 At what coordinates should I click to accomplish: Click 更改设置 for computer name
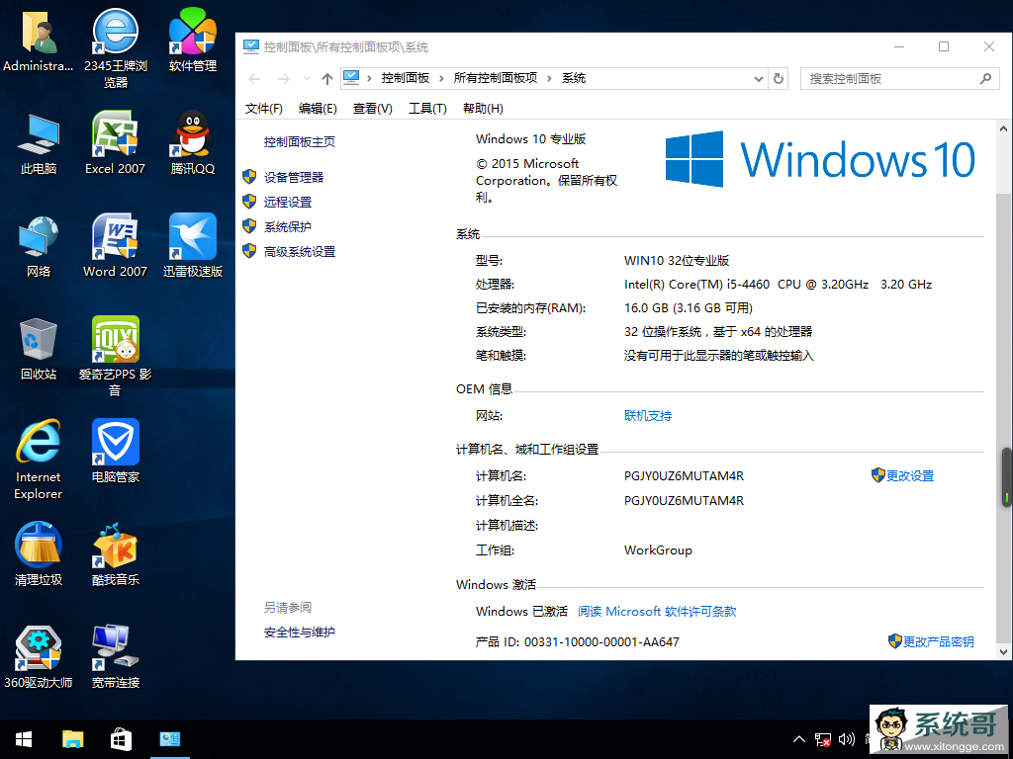910,475
